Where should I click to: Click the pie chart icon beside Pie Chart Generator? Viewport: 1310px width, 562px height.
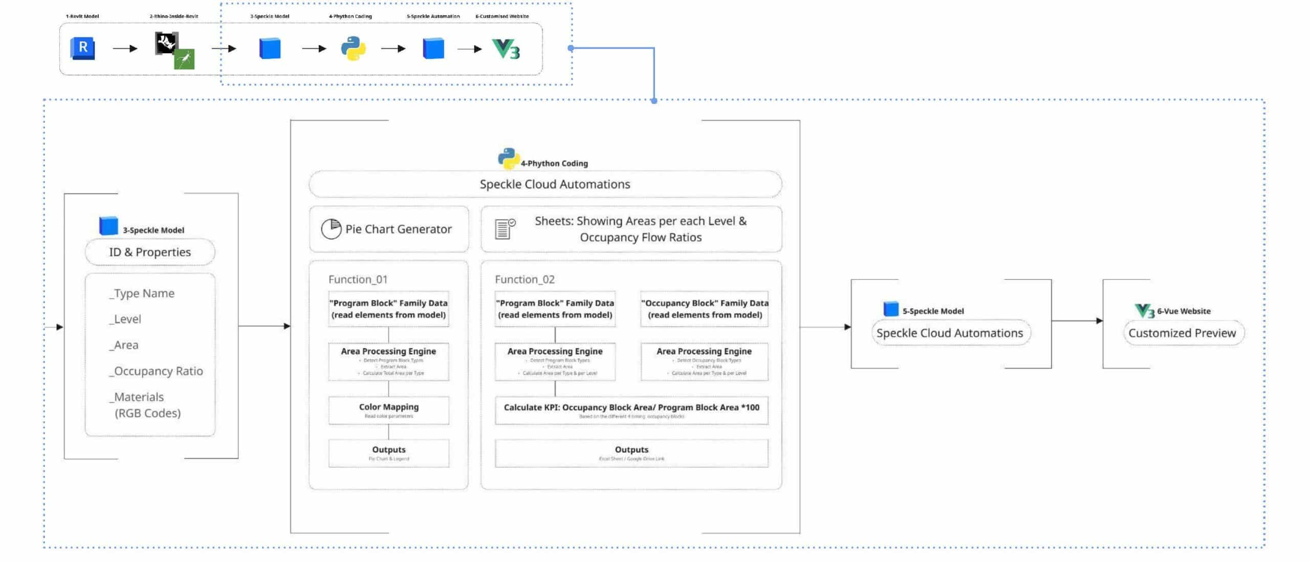tap(331, 229)
